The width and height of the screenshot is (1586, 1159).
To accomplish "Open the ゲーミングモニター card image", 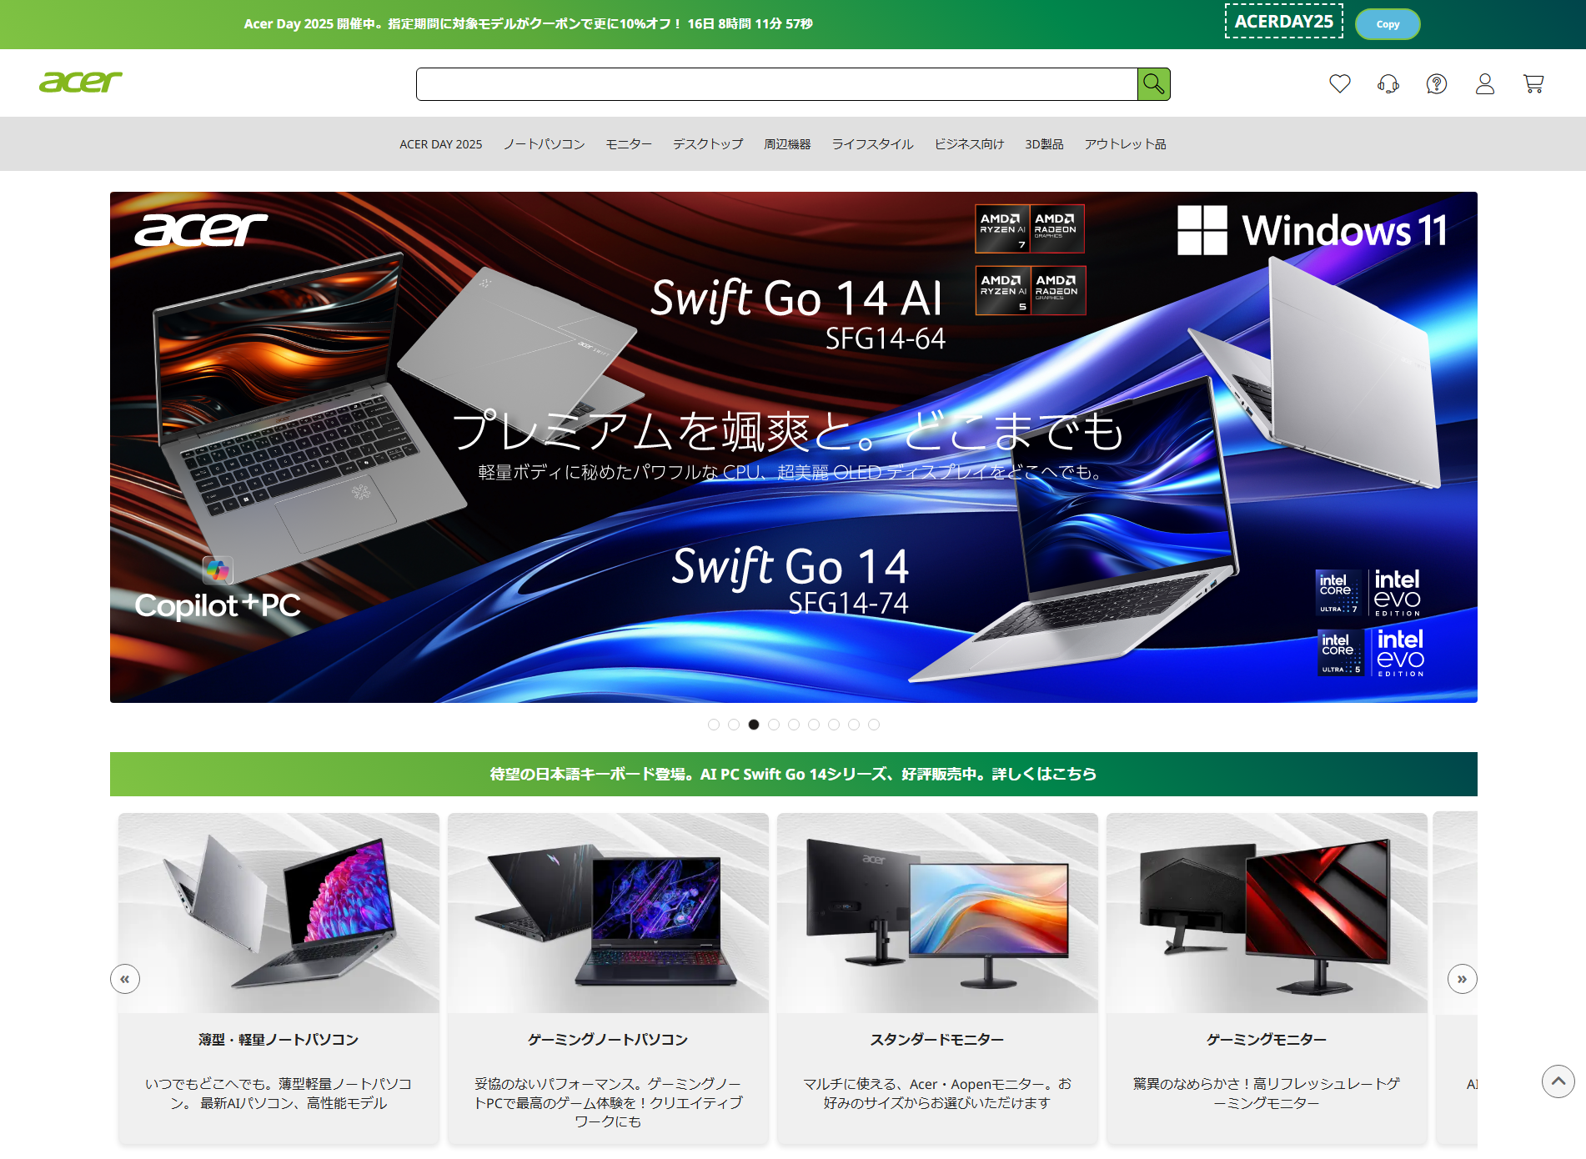I will coord(1267,913).
